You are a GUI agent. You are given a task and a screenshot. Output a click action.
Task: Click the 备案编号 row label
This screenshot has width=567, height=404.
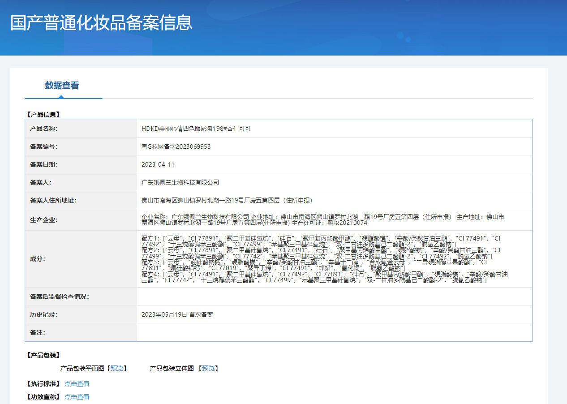(x=44, y=146)
